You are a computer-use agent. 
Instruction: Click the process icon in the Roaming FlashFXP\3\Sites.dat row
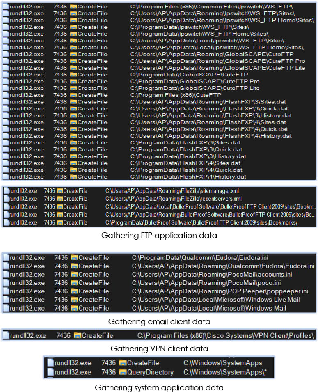[6, 102]
